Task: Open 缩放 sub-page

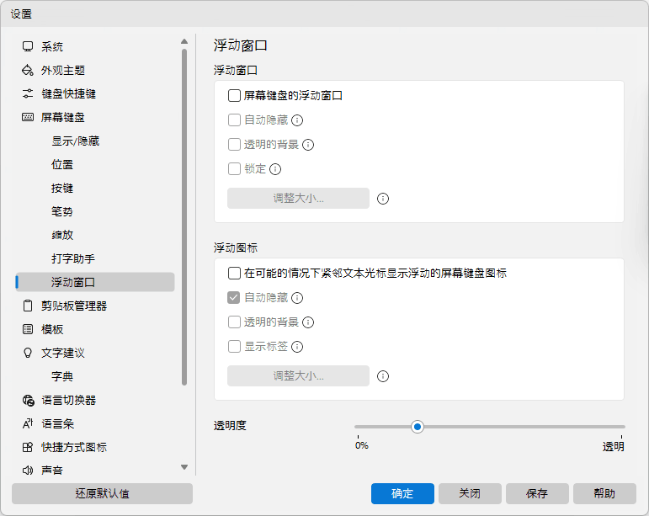Action: point(95,235)
